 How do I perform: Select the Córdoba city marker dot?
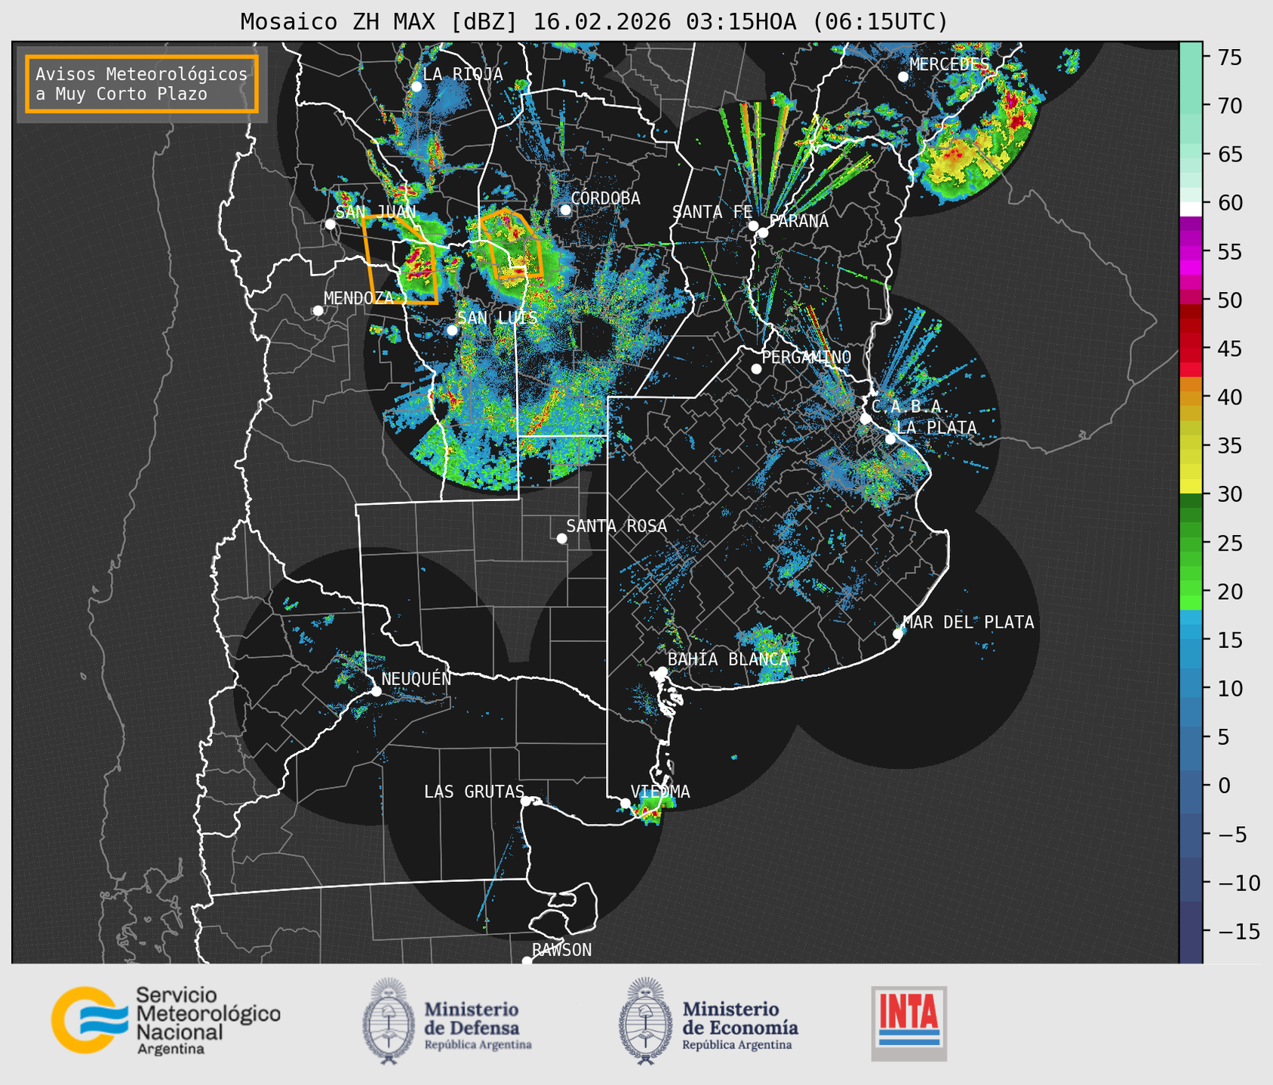tap(565, 210)
